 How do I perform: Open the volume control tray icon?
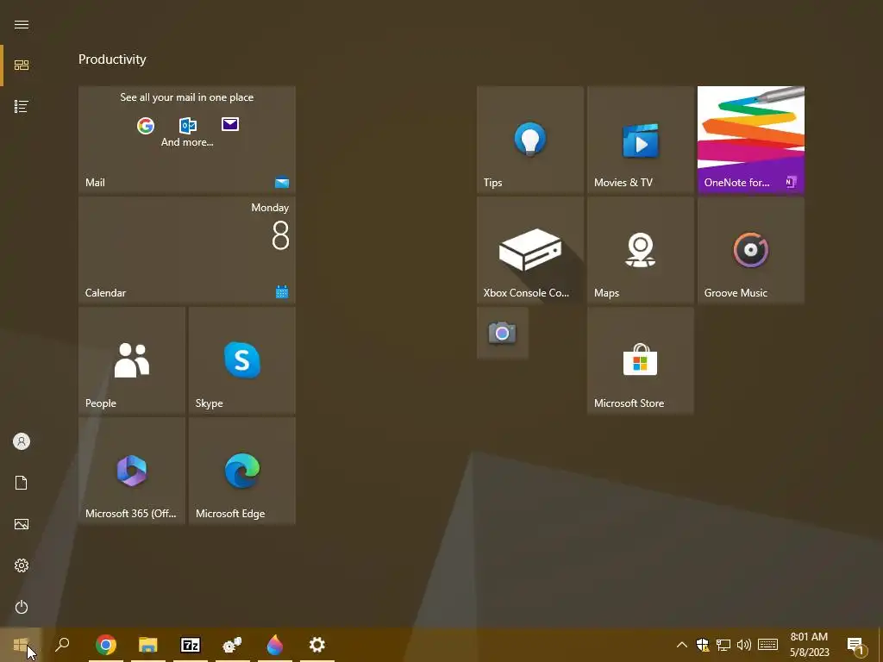(744, 645)
